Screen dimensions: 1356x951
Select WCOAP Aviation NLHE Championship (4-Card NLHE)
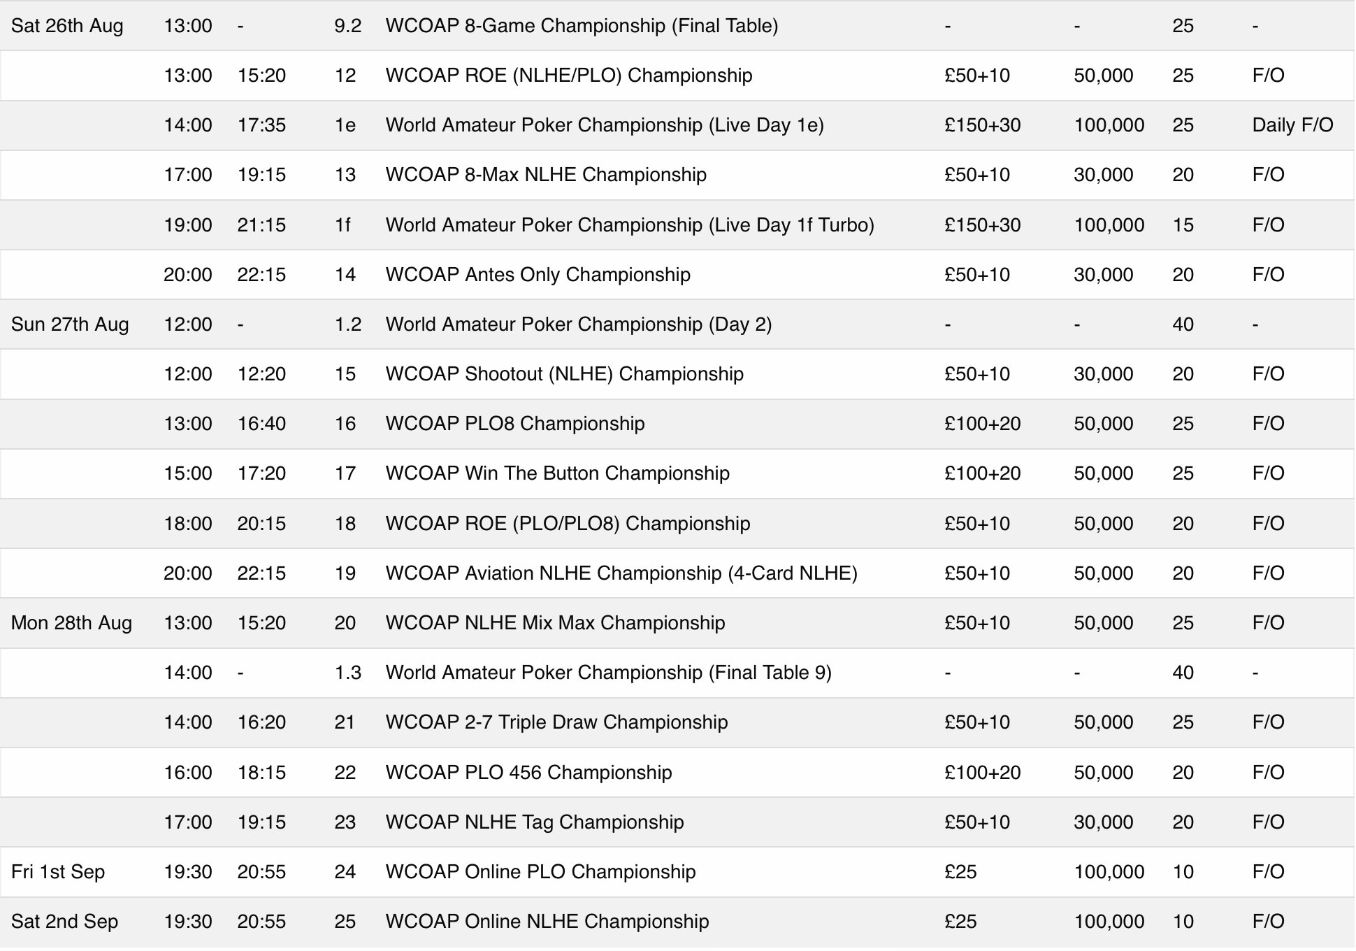[621, 573]
